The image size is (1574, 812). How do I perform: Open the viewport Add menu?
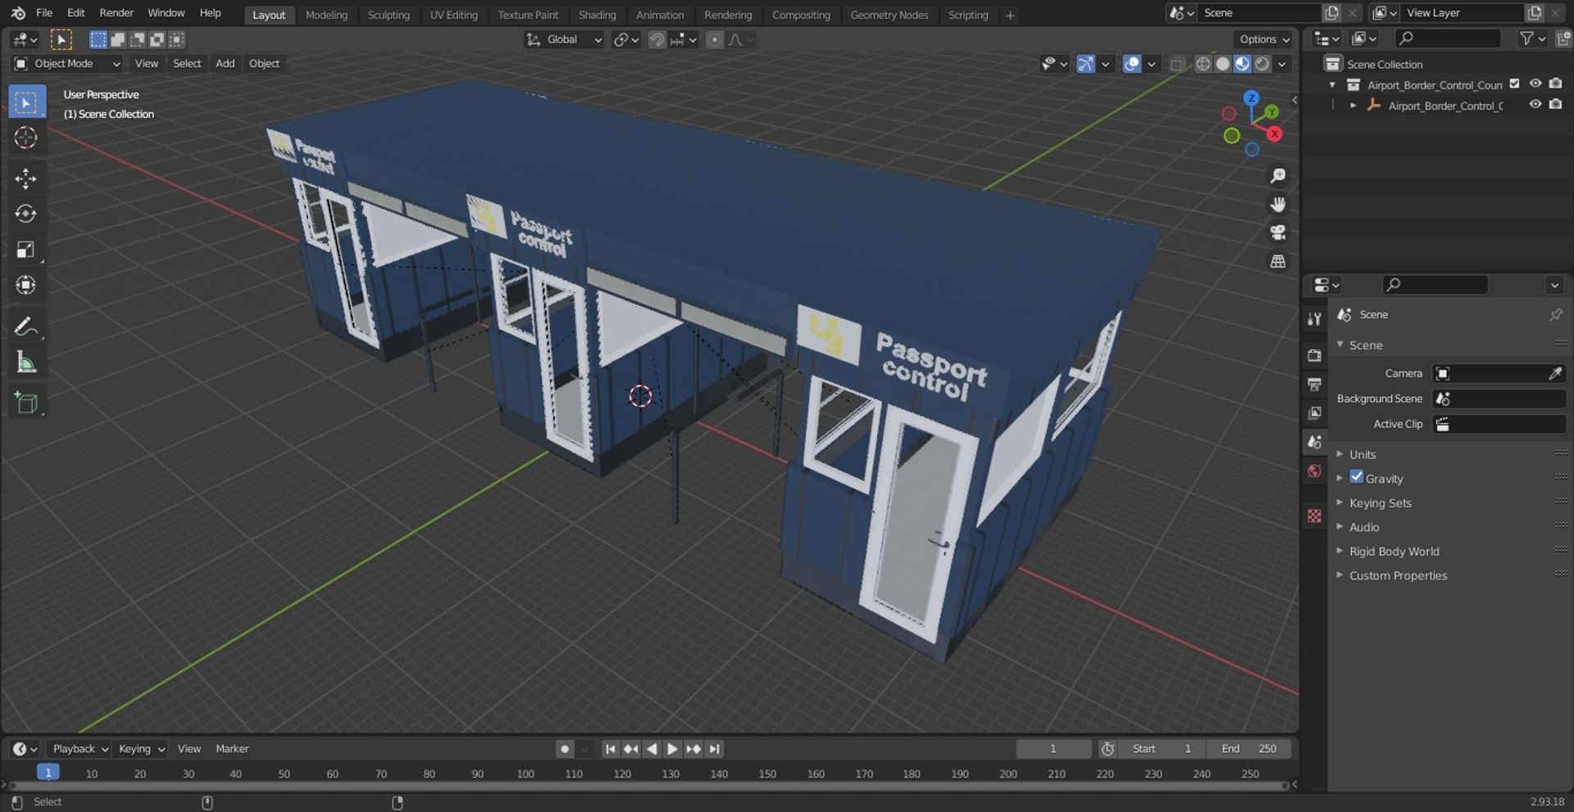click(225, 63)
